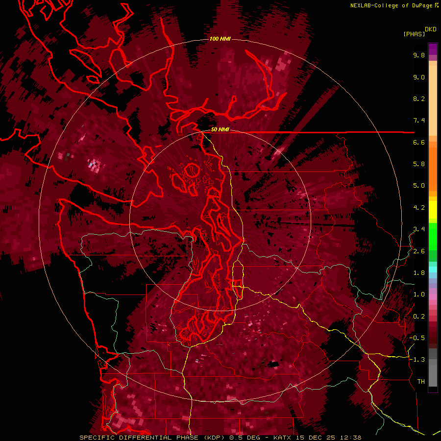Click the bright green band of color bar
The width and height of the screenshot is (441, 441).
(433, 236)
